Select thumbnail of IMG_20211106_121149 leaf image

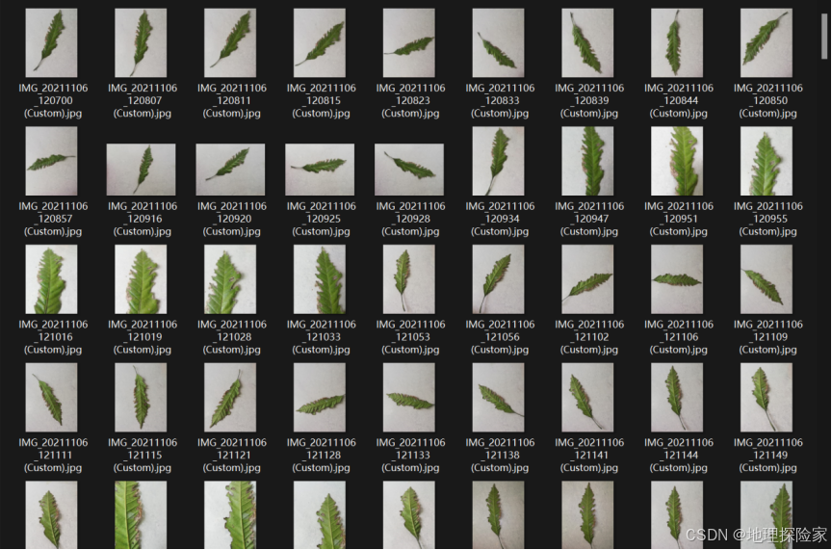tap(767, 398)
